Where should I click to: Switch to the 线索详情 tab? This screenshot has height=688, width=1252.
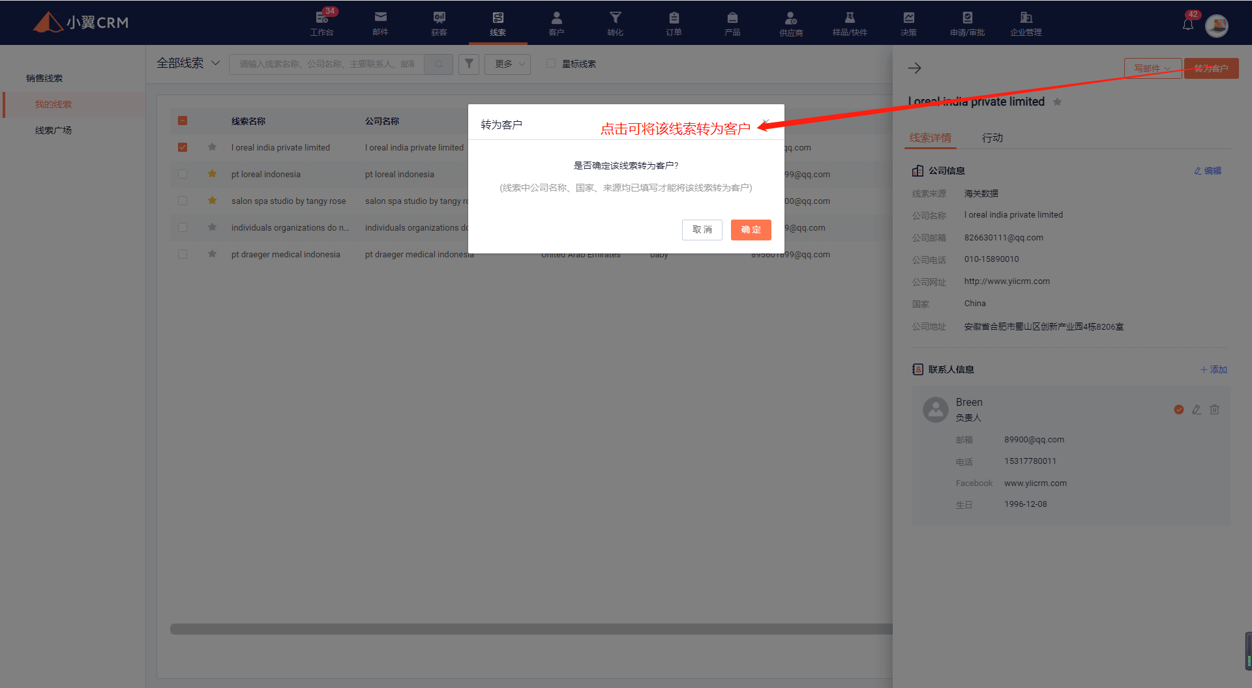tap(930, 138)
